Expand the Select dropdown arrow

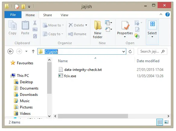(152, 37)
